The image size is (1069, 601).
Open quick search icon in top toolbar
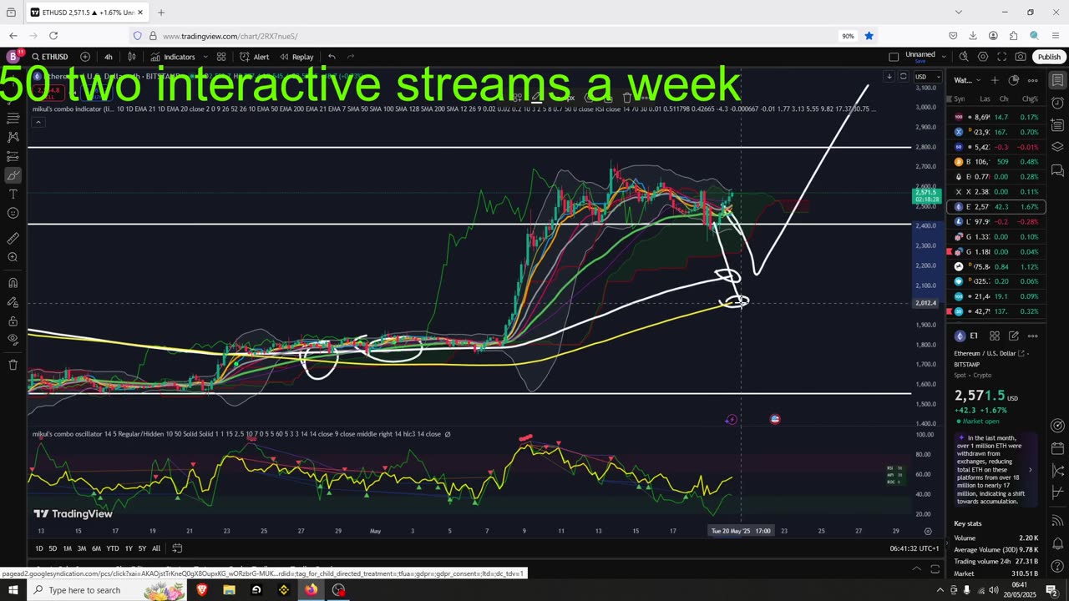point(964,57)
